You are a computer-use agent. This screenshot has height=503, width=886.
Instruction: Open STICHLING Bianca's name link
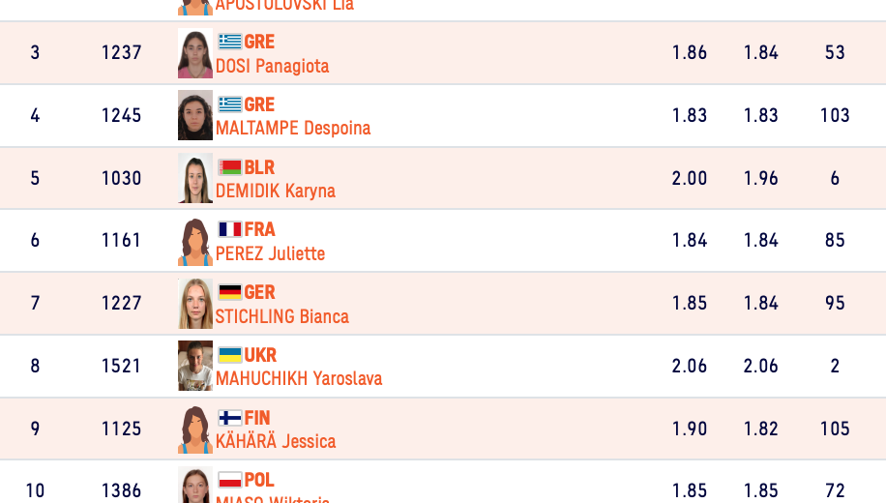[x=281, y=317]
